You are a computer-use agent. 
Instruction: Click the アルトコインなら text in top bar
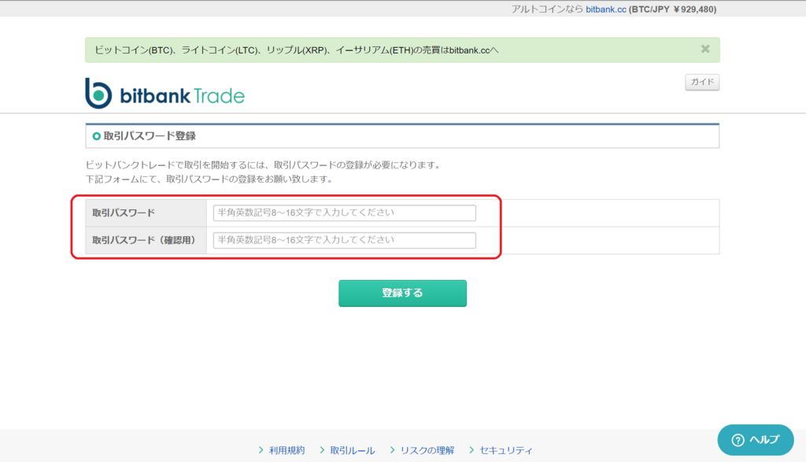coord(548,9)
